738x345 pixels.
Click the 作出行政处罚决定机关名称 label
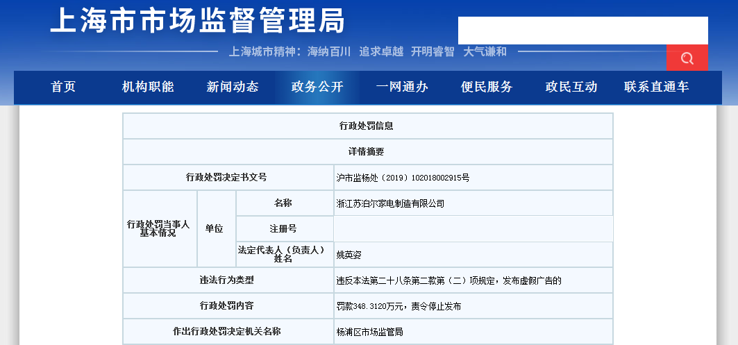[x=228, y=331]
